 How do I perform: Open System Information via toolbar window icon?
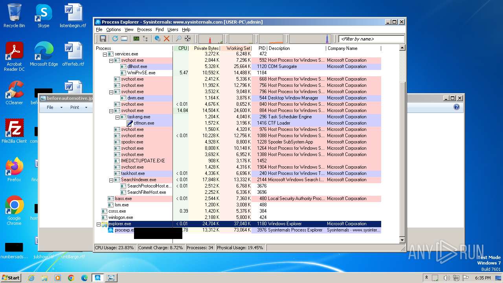(x=124, y=39)
